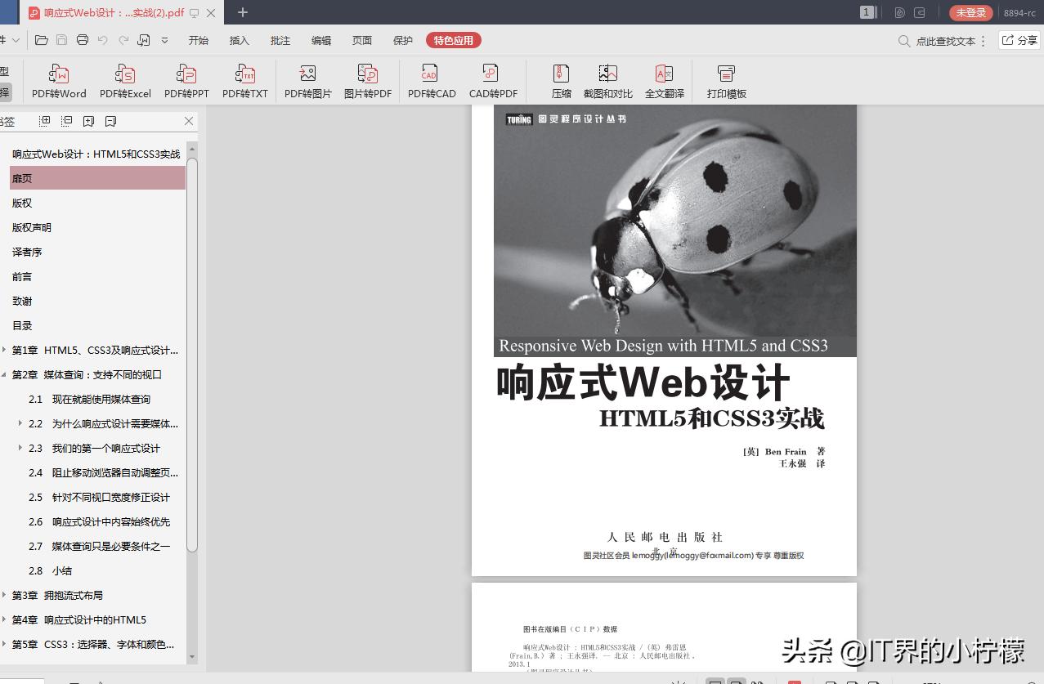Screen dimensions: 1044x684
Task: Click the 分享 share button
Action: click(1017, 39)
